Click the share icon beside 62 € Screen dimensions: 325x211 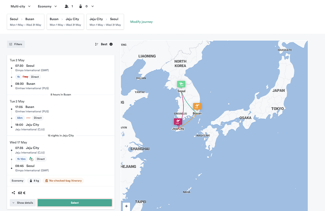coord(13,193)
